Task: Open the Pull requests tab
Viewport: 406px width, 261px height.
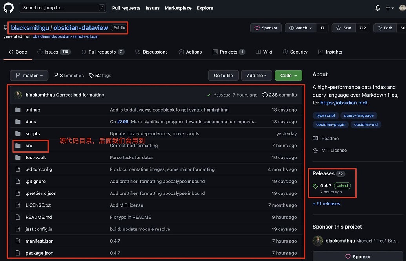Action: 102,52
